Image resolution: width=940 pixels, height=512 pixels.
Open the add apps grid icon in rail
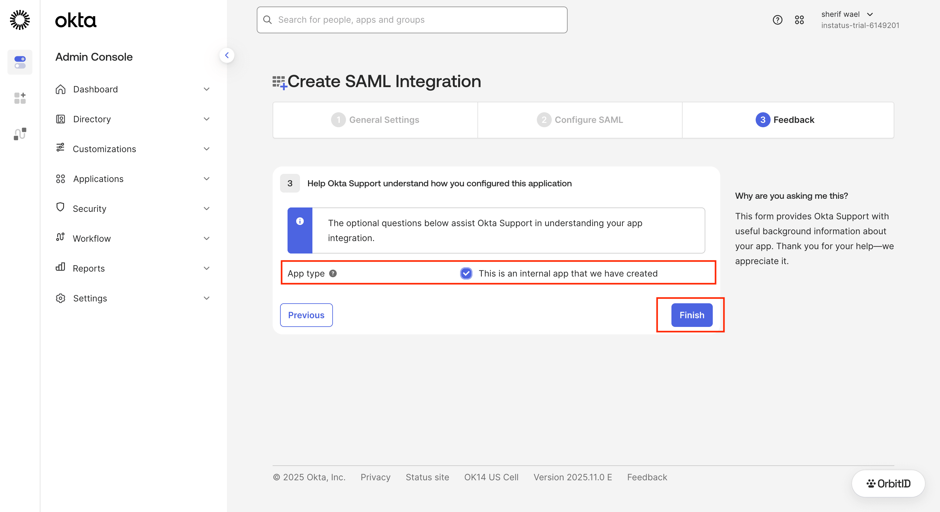pos(20,98)
